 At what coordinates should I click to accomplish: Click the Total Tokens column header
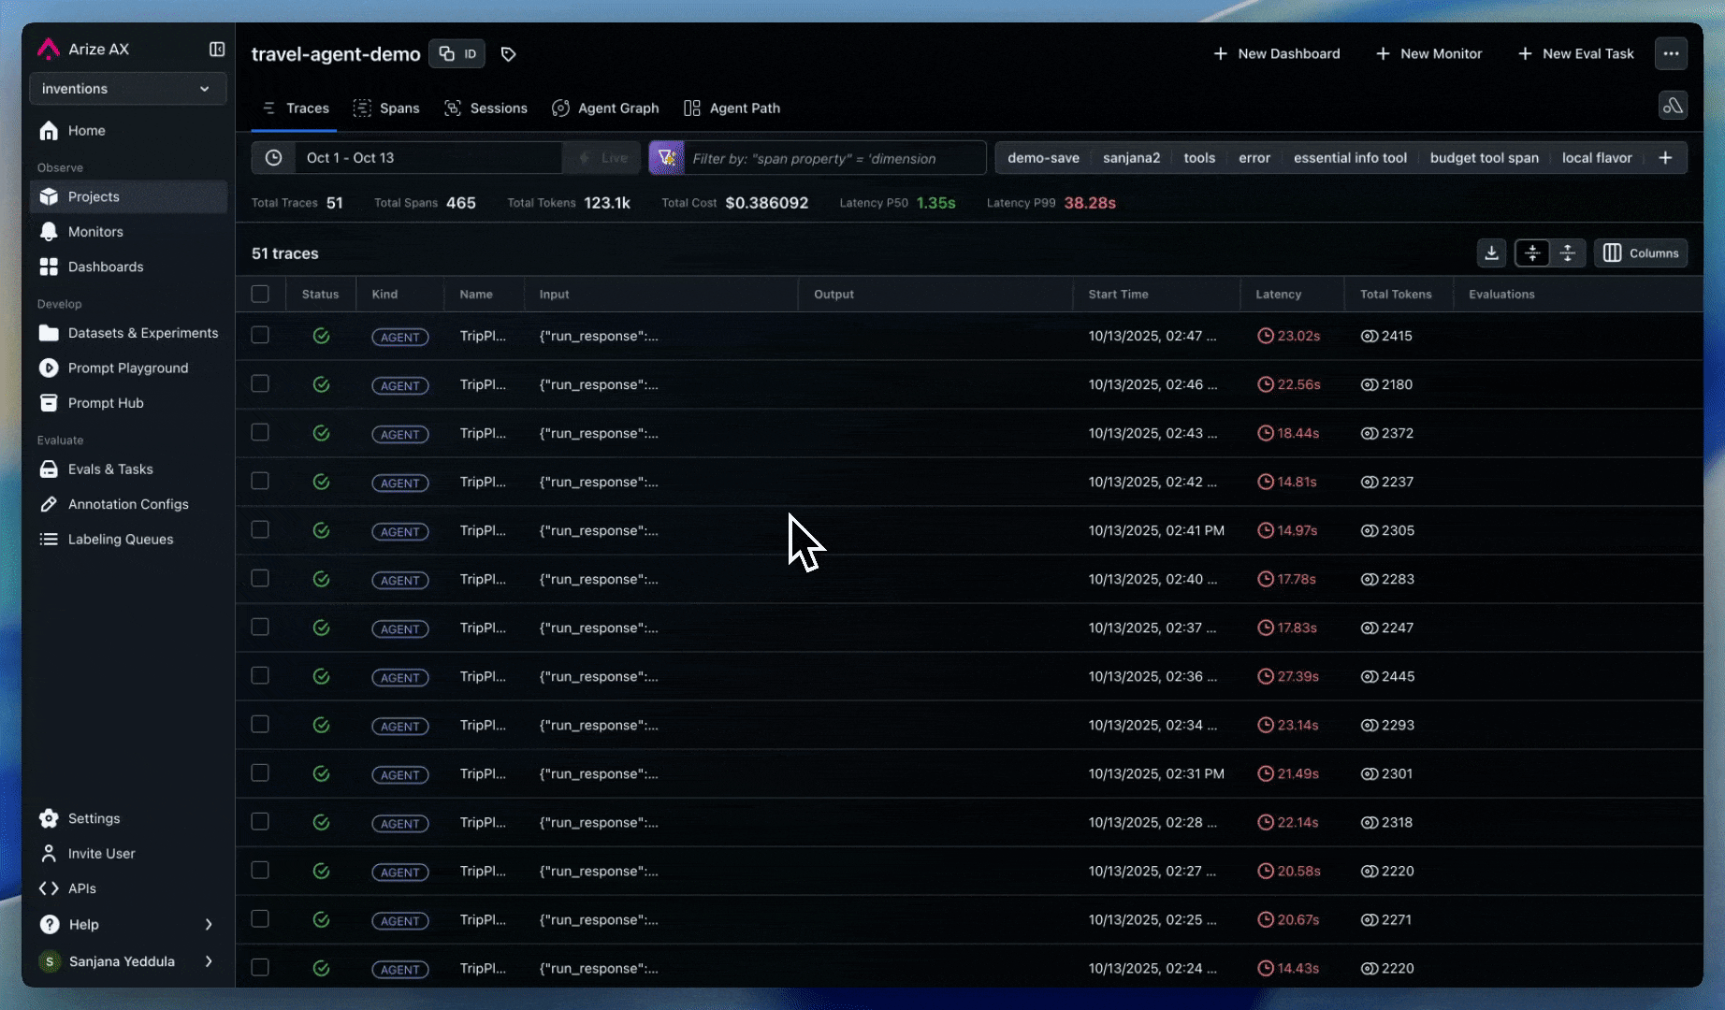(x=1396, y=294)
